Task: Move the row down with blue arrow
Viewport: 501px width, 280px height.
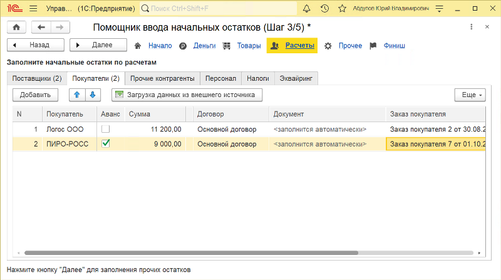Action: [93, 95]
